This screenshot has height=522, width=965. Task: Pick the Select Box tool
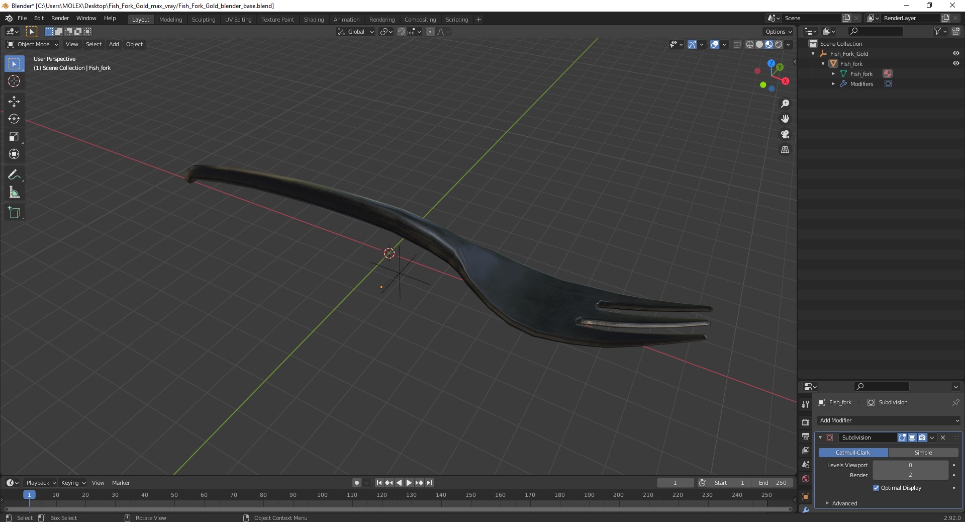coord(14,63)
